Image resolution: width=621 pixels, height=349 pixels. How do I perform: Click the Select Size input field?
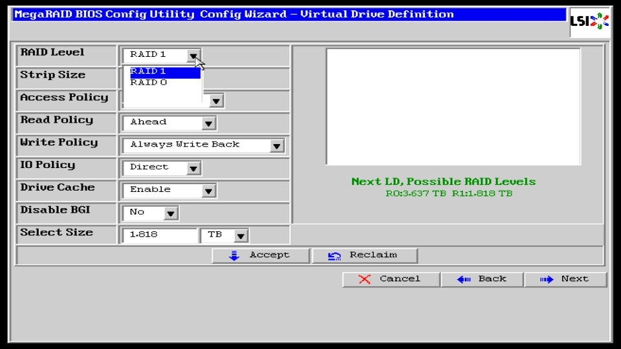(x=160, y=235)
